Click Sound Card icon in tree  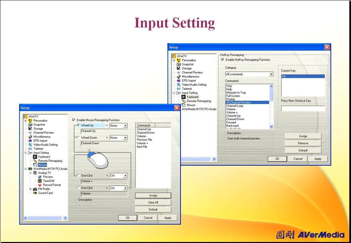35,193
